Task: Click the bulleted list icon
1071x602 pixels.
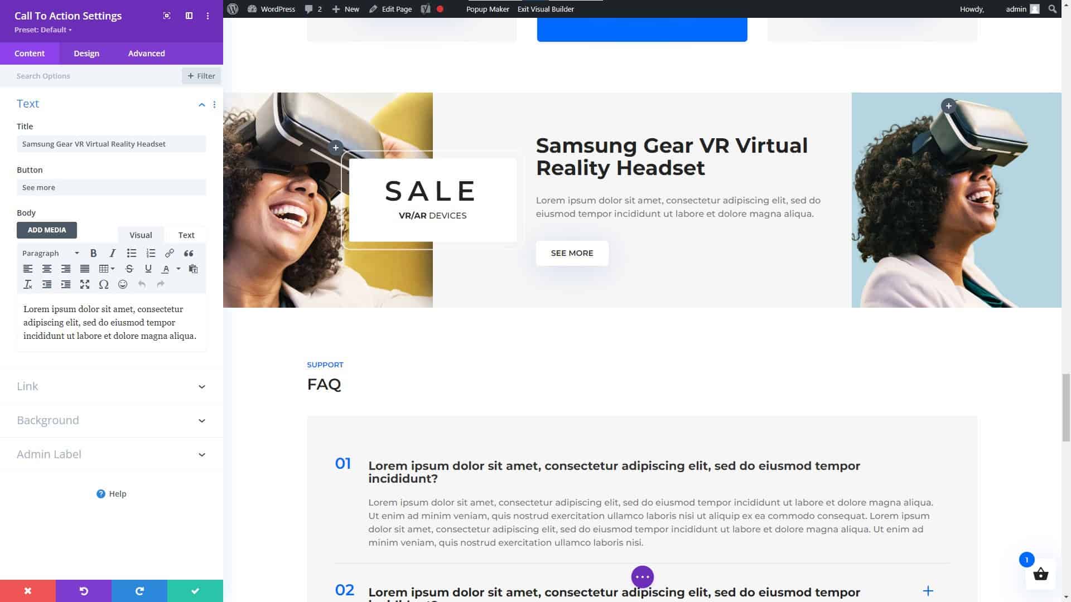Action: tap(132, 253)
